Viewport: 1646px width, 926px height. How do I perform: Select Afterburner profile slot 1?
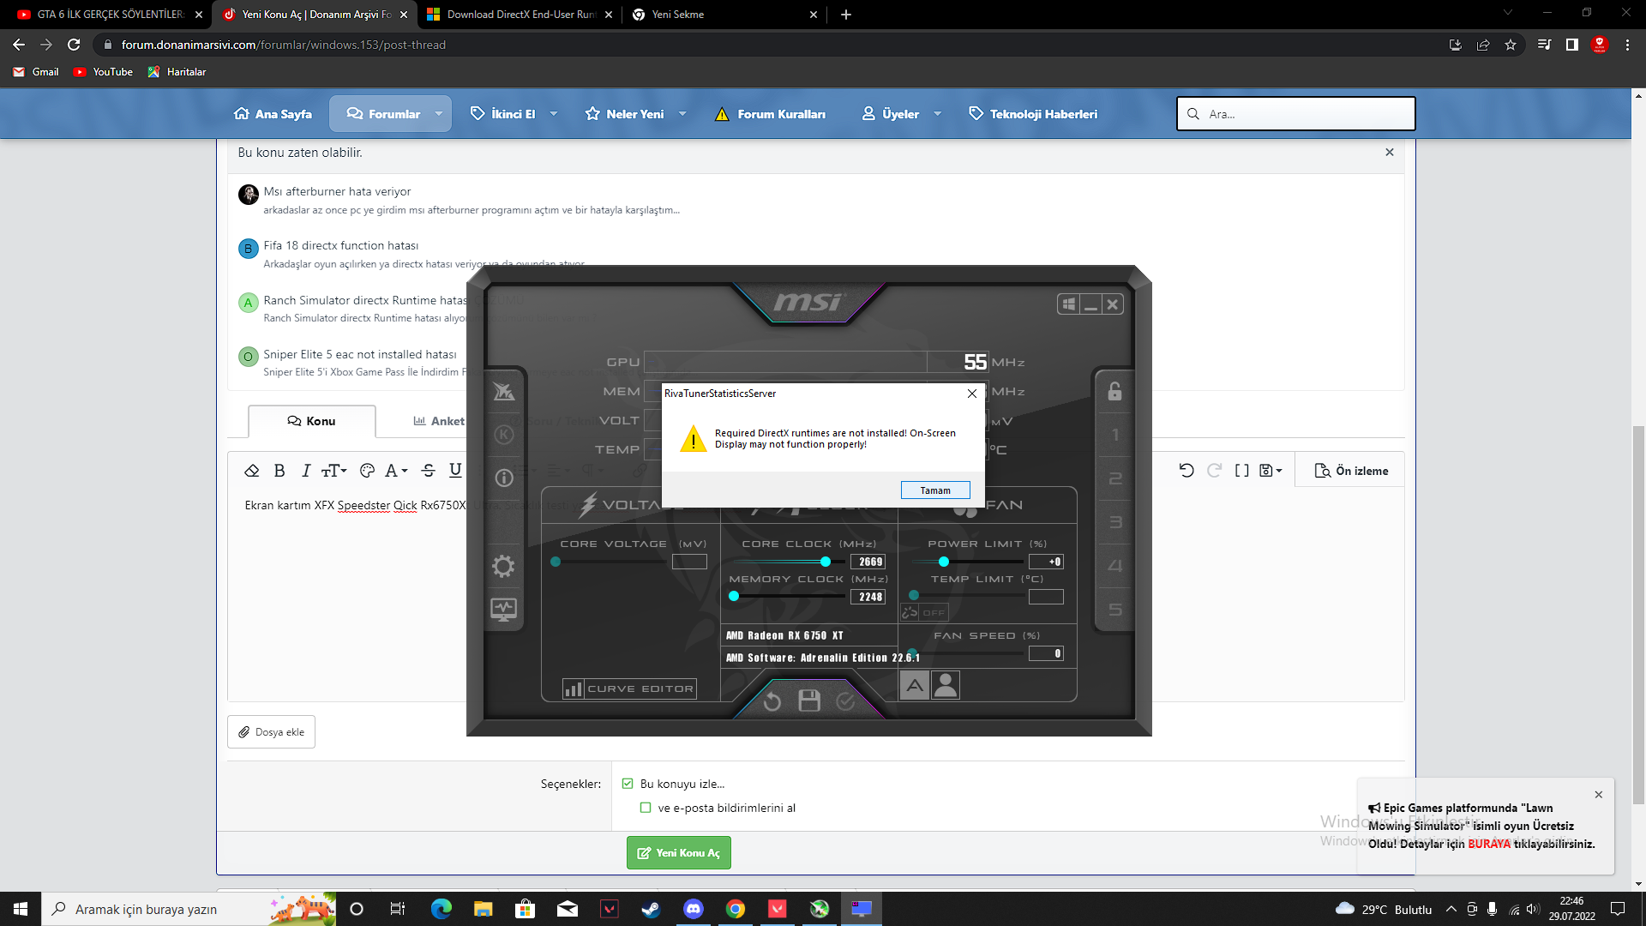coord(1114,435)
